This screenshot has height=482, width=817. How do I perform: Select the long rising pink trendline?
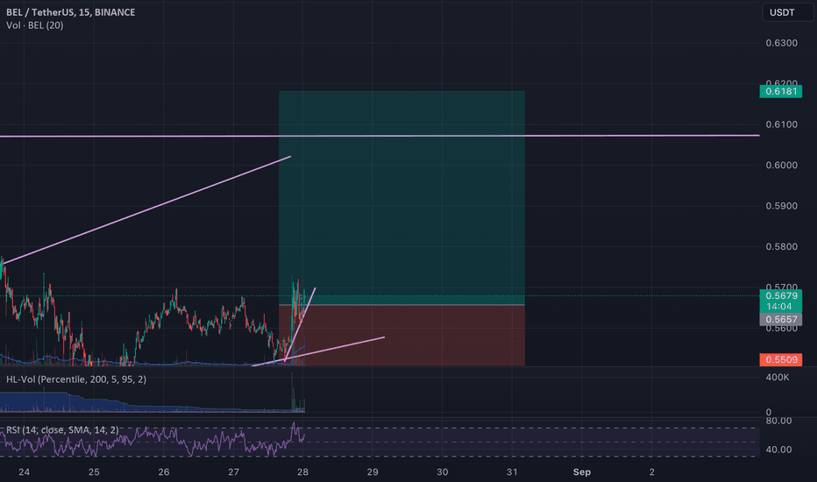(146, 209)
